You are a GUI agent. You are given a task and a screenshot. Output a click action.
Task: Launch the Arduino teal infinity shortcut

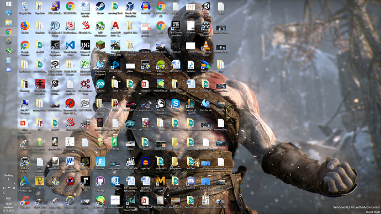[100, 85]
